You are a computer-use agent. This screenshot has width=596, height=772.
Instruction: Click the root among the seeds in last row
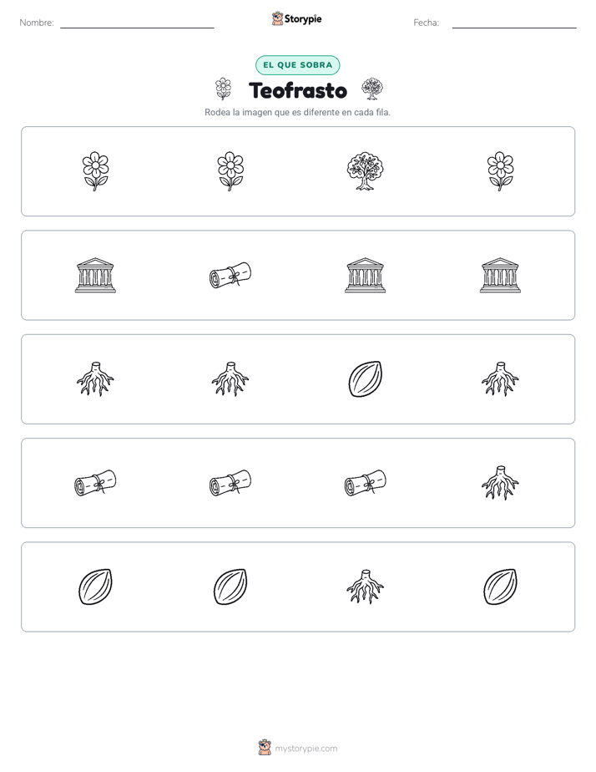(365, 587)
